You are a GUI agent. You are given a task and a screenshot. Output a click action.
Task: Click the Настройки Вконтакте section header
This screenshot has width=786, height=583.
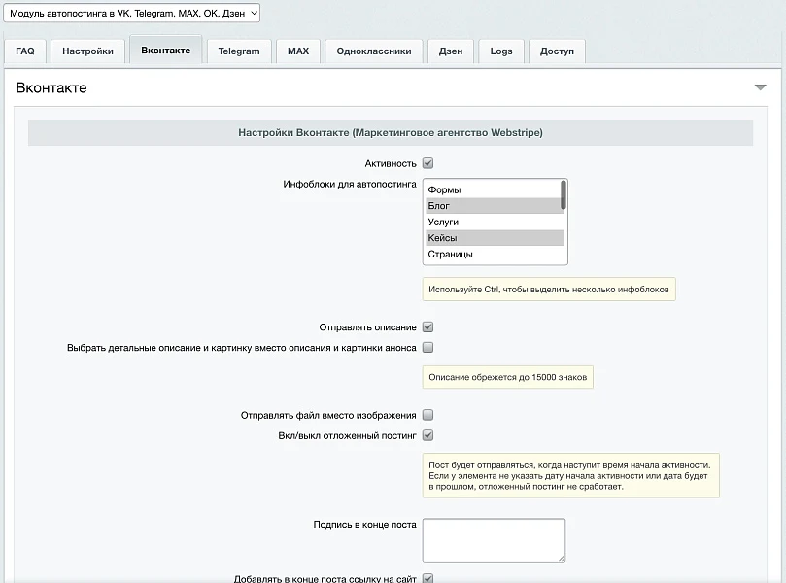(391, 133)
